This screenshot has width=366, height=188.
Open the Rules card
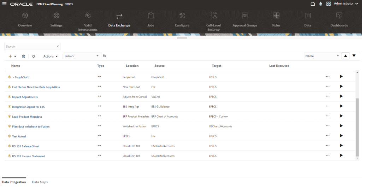click(x=276, y=20)
